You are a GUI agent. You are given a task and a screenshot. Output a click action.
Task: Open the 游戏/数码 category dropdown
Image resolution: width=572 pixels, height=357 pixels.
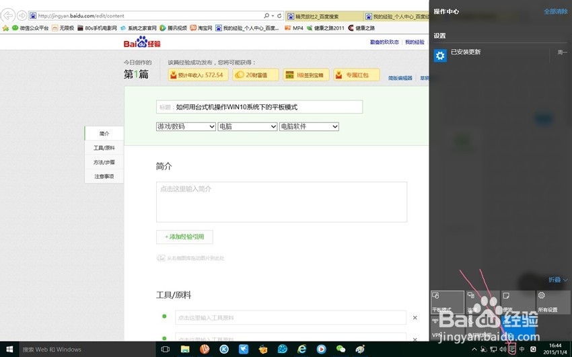[x=186, y=126]
